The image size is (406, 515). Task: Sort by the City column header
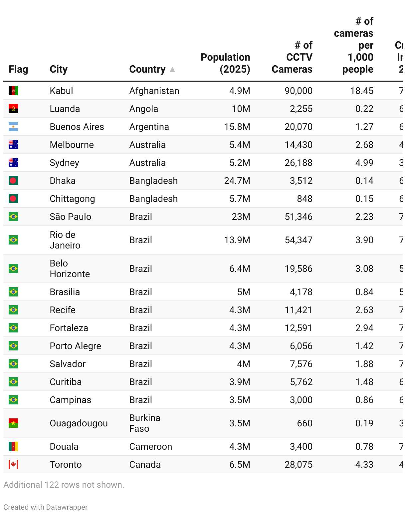point(59,69)
